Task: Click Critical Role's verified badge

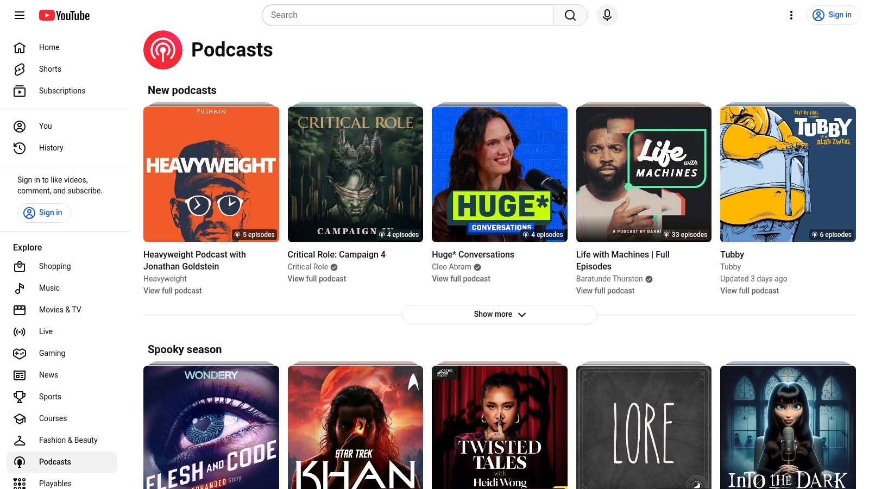Action: [333, 267]
